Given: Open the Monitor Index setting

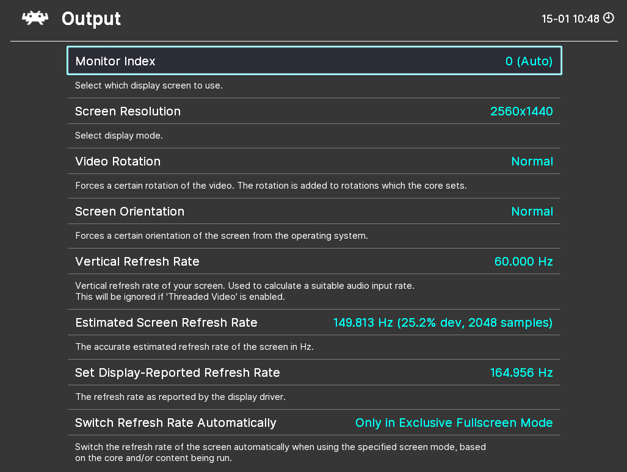Looking at the screenshot, I should pyautogui.click(x=314, y=61).
